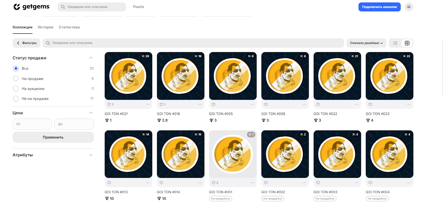This screenshot has height=202, width=443.
Task: Select the 'На аукционе' radio option
Action: (x=16, y=89)
